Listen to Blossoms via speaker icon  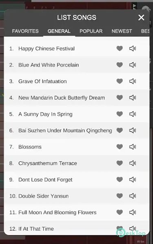click(x=133, y=147)
